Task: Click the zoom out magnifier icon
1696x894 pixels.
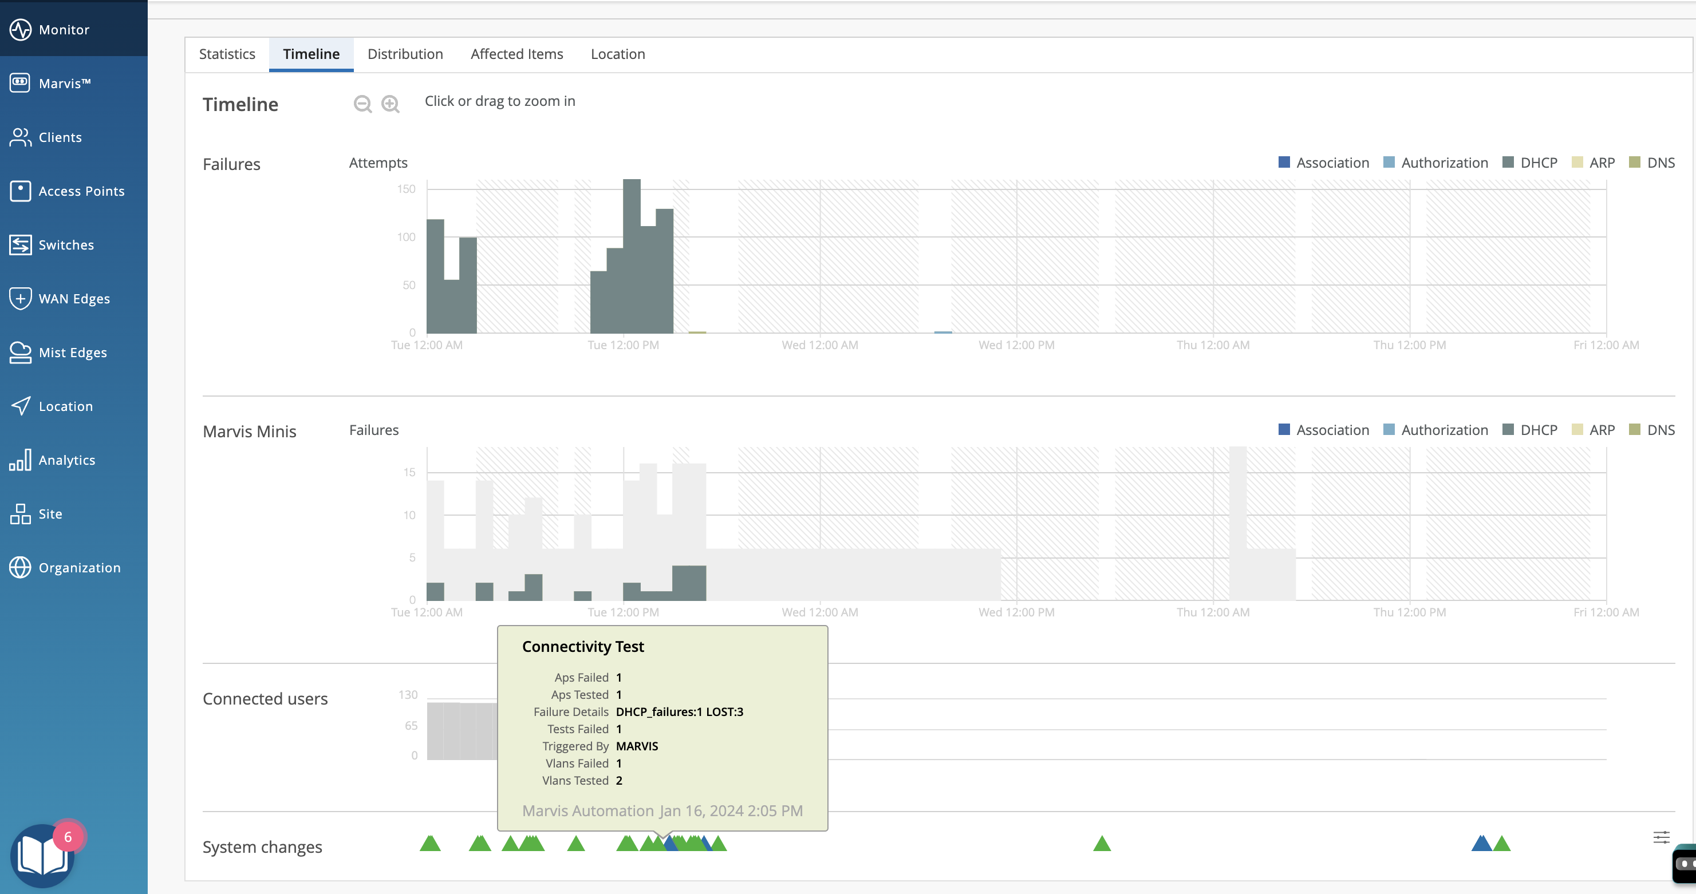Action: [362, 104]
